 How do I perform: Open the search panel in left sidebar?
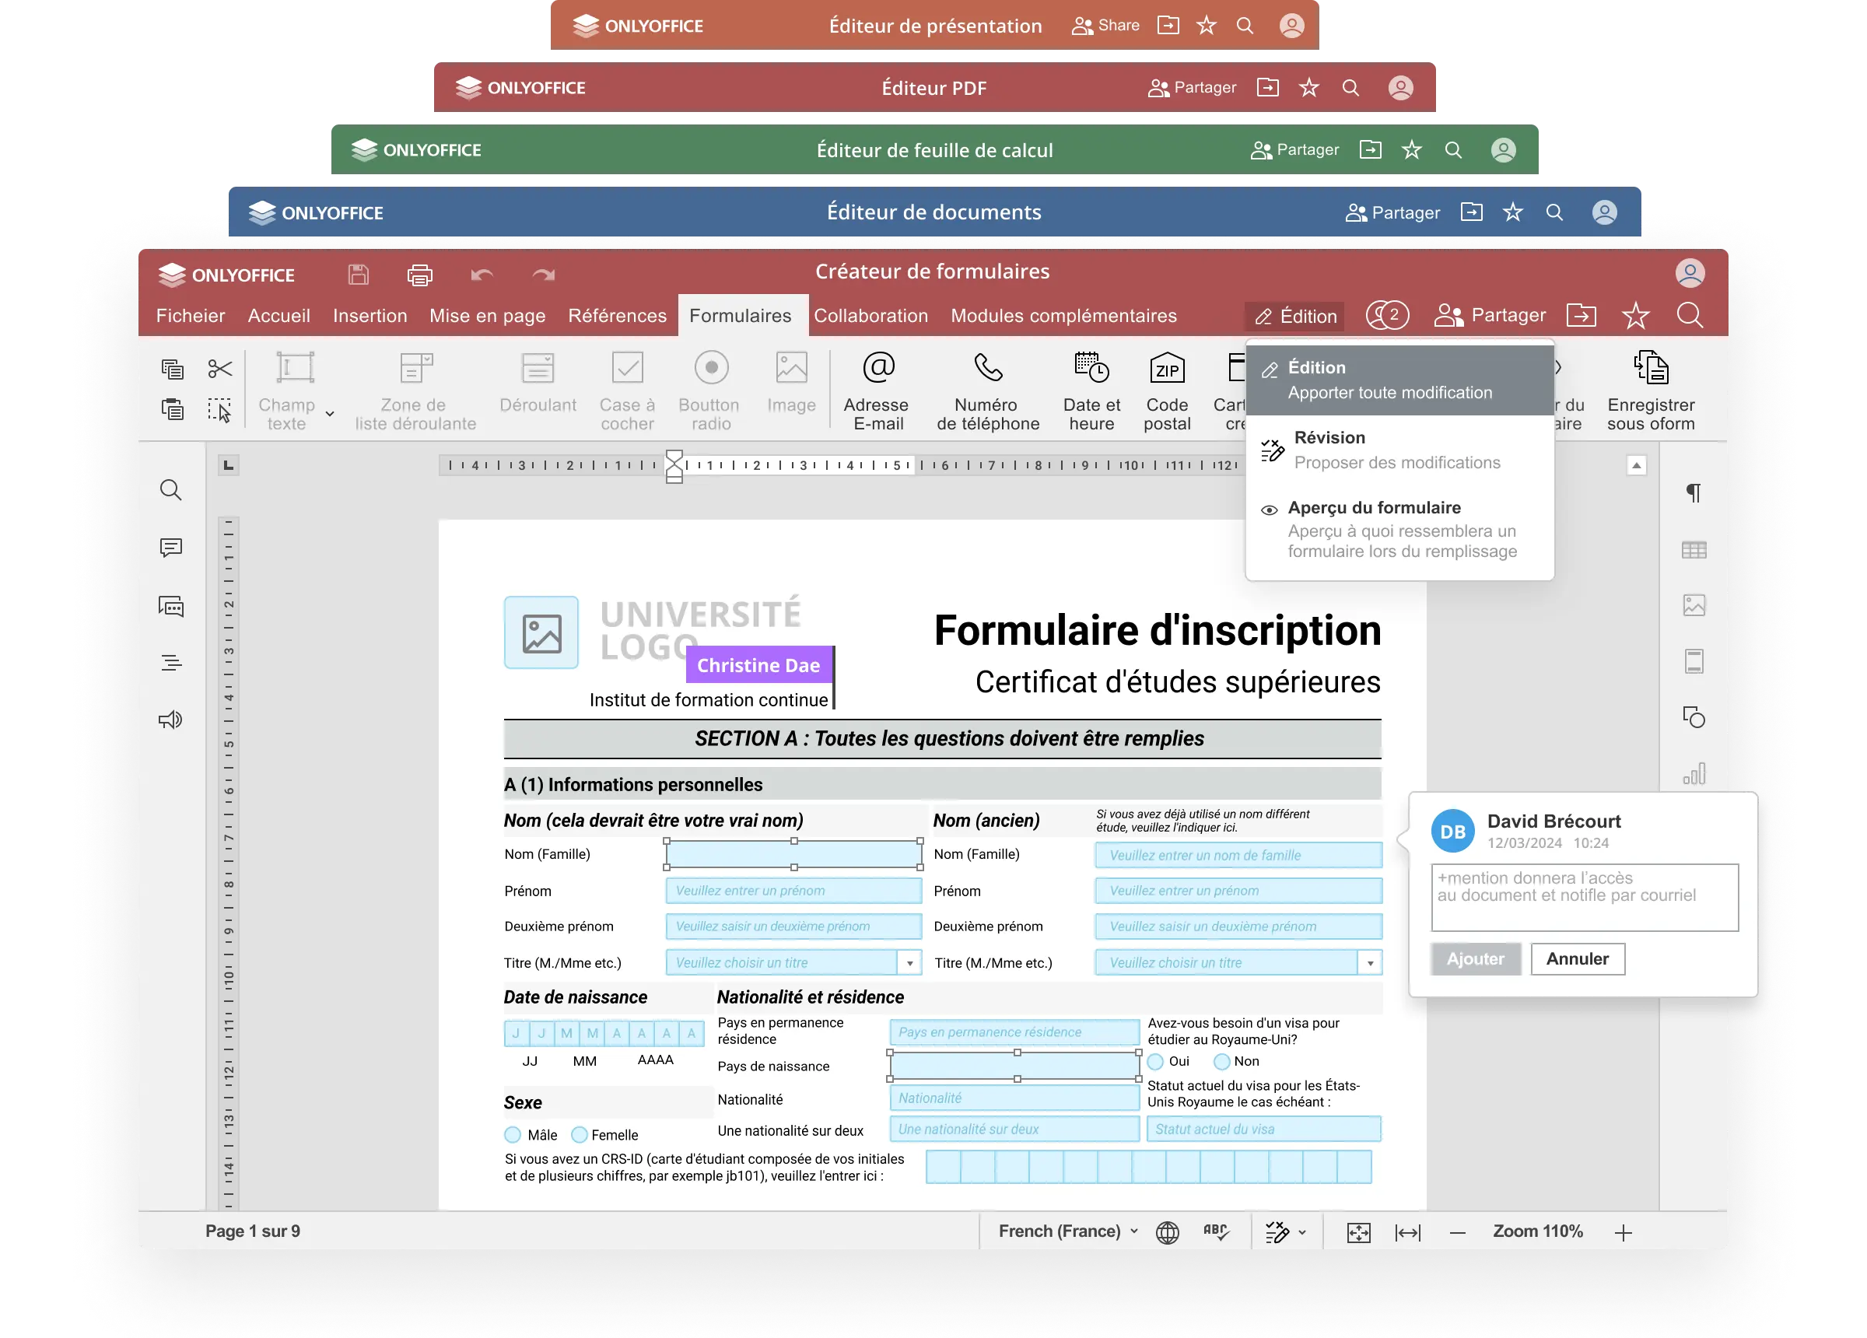click(x=170, y=490)
